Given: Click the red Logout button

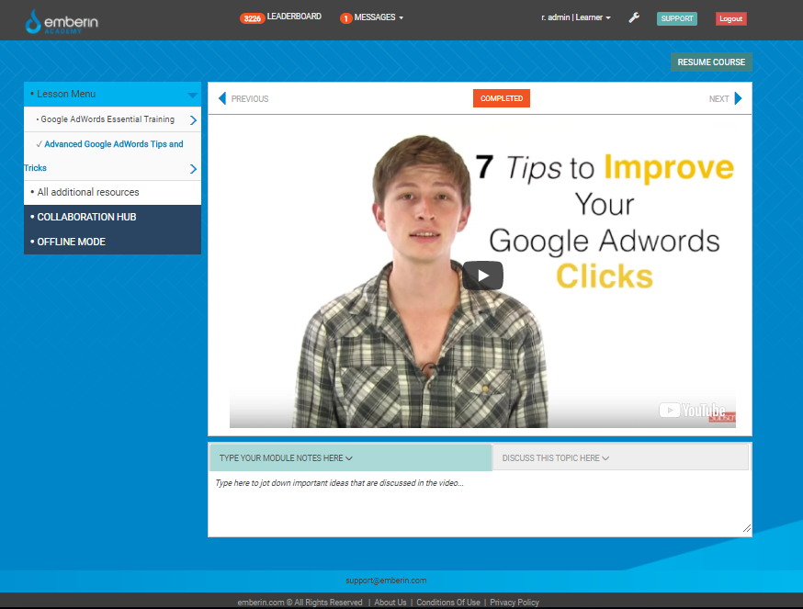Looking at the screenshot, I should (730, 18).
